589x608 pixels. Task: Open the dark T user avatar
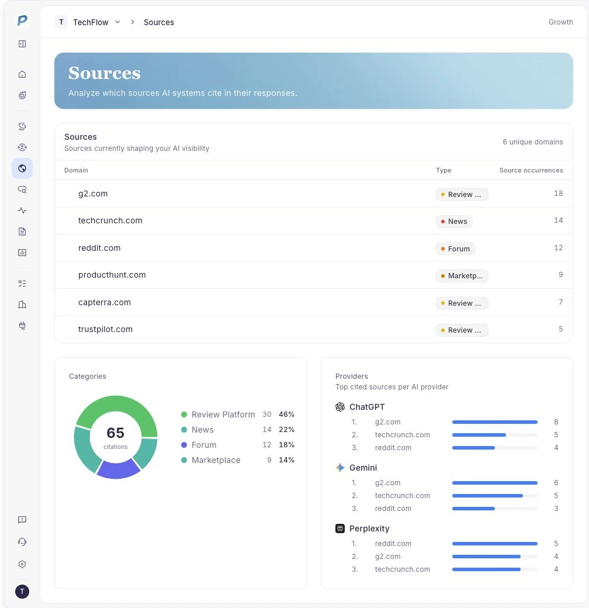[x=22, y=591]
